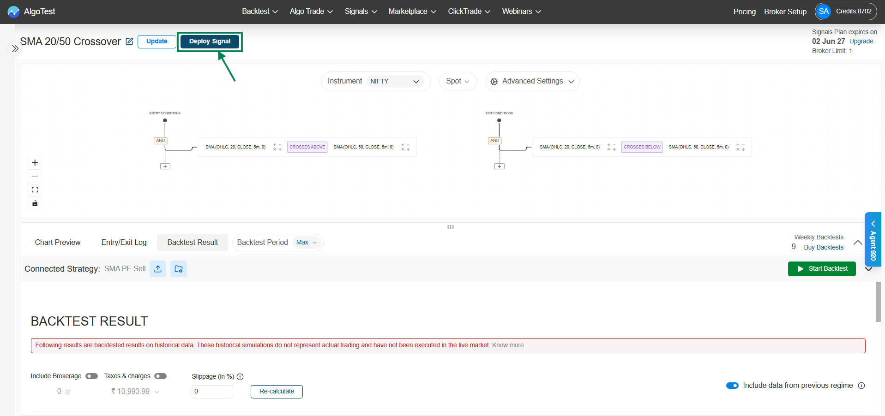885x416 pixels.
Task: Enable the Include Brokerage toggle
Action: pyautogui.click(x=91, y=376)
